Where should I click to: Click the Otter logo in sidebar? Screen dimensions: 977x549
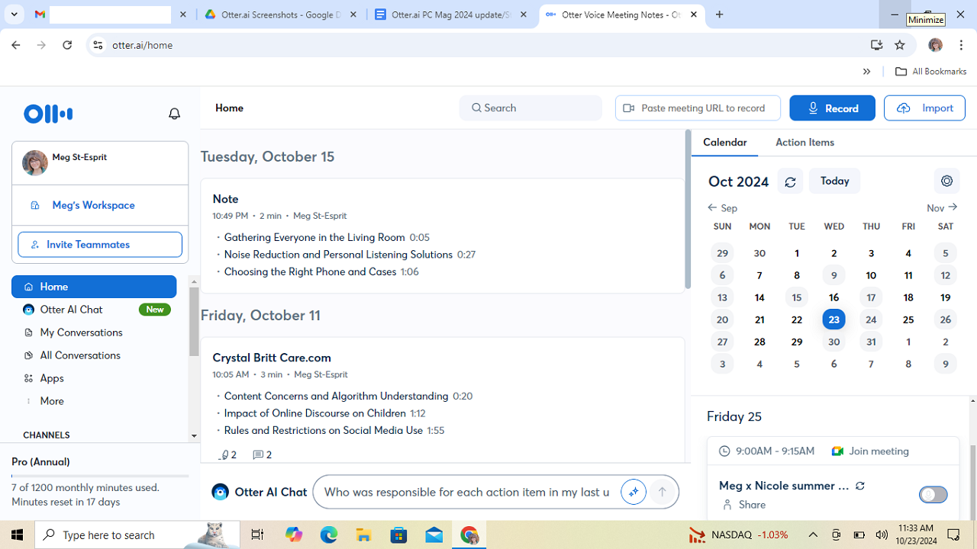[48, 114]
